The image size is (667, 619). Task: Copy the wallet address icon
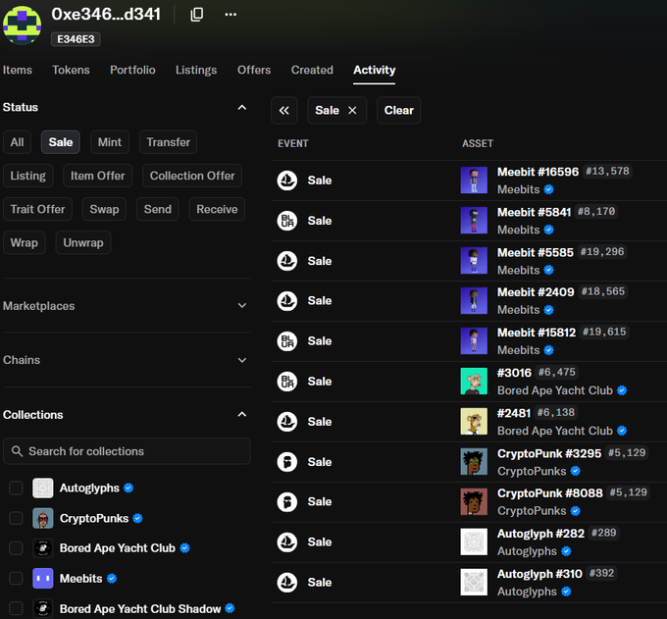196,15
